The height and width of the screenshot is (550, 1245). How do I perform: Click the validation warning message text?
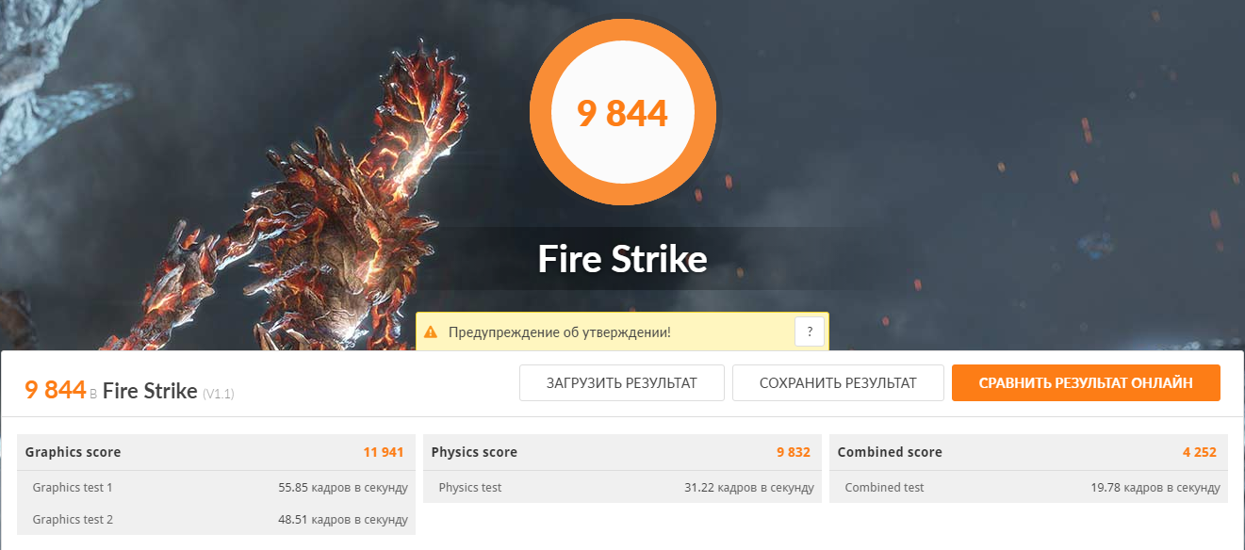[x=560, y=332]
